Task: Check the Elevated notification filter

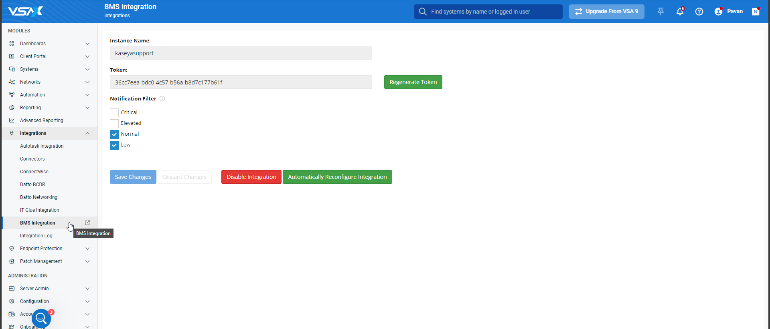Action: pyautogui.click(x=114, y=124)
